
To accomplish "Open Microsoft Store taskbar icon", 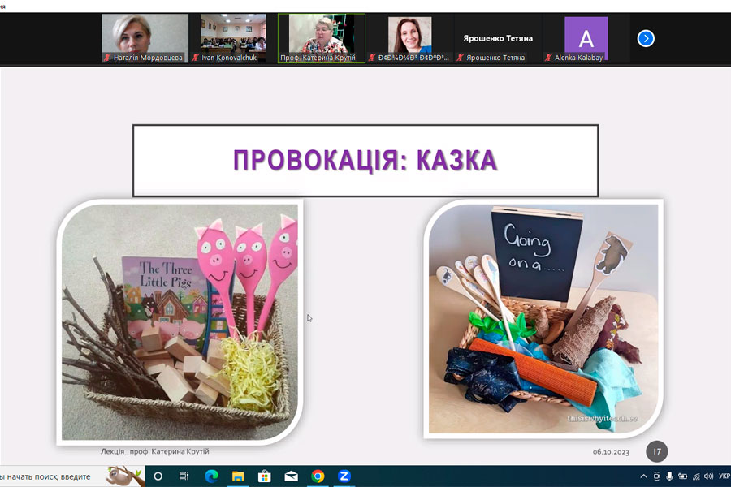I will point(264,476).
